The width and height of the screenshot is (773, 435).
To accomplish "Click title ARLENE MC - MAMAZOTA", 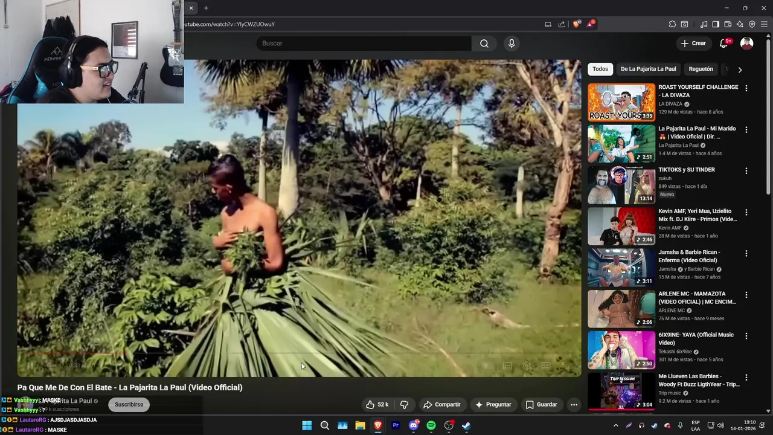I will (697, 298).
